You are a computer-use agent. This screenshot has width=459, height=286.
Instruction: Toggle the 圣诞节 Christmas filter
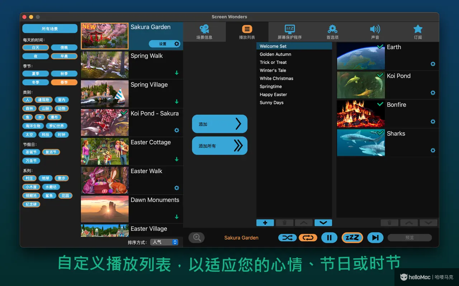pyautogui.click(x=31, y=152)
